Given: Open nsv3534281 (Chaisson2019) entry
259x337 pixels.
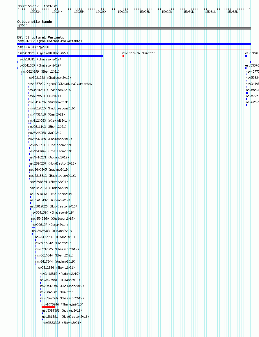Looking at the screenshot, I should pyautogui.click(x=49, y=90).
